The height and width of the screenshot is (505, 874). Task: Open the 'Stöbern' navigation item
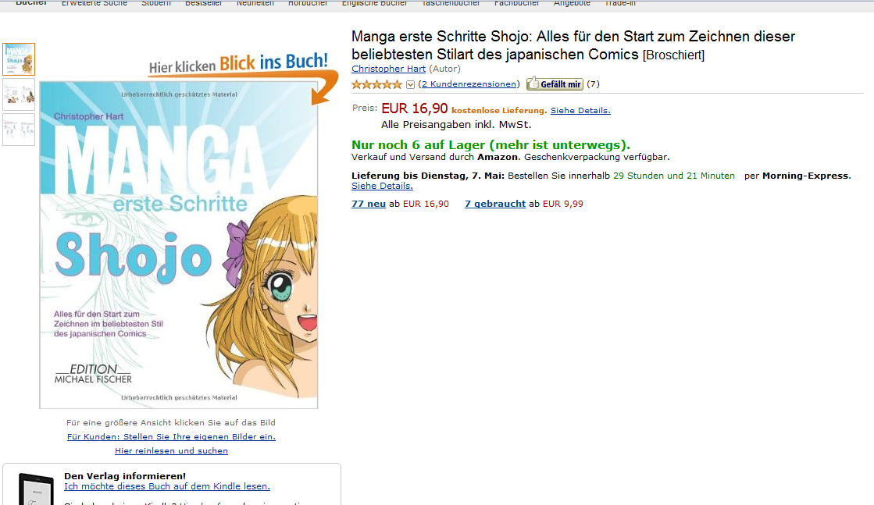click(x=156, y=3)
